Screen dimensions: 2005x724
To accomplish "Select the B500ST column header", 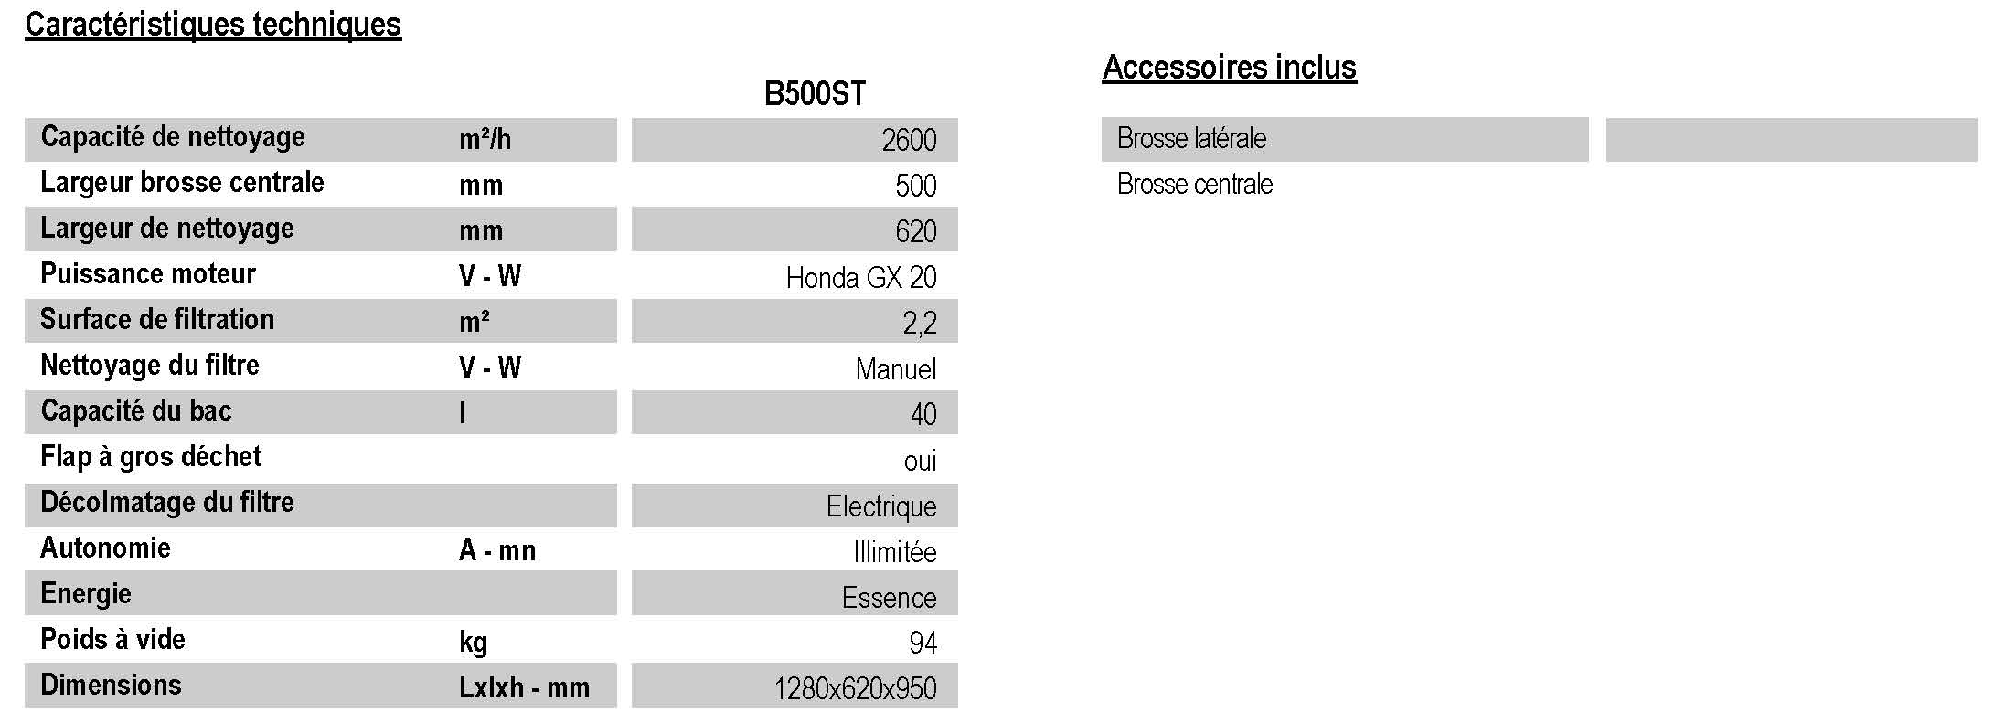I will click(x=815, y=94).
